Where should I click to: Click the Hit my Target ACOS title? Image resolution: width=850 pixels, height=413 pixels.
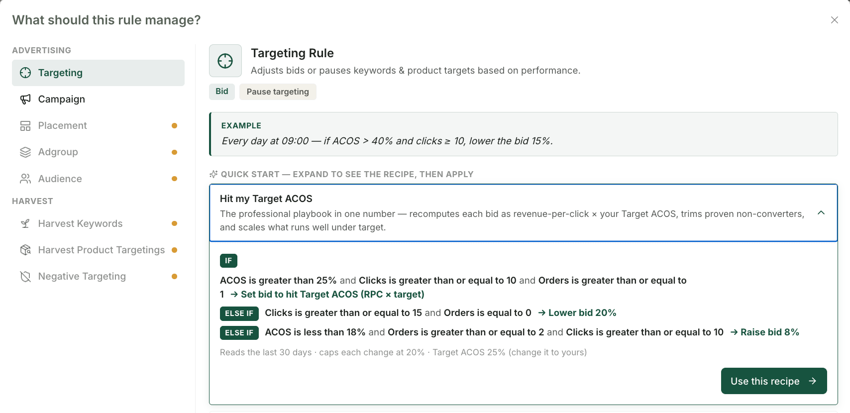point(266,199)
